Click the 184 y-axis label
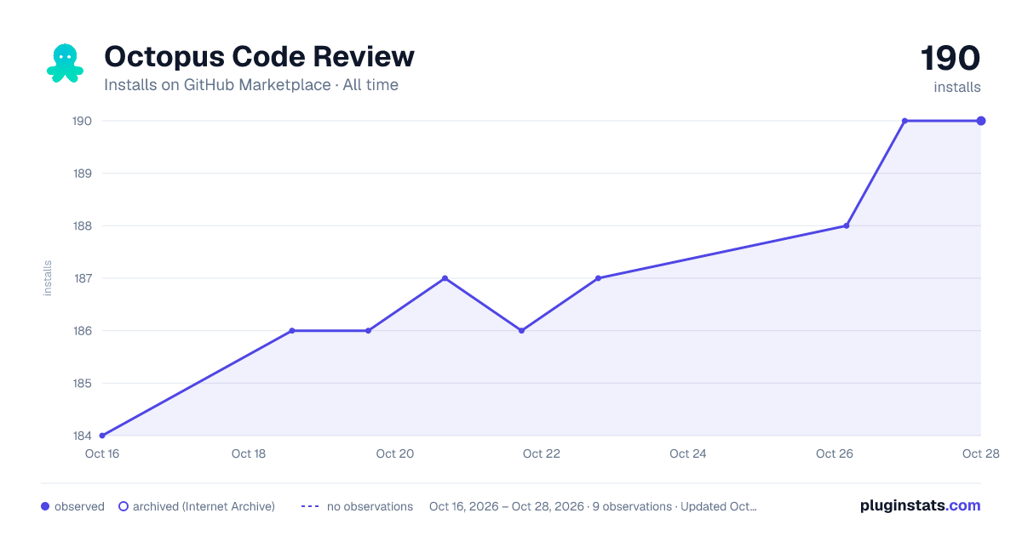The image size is (1022, 536). coord(82,436)
